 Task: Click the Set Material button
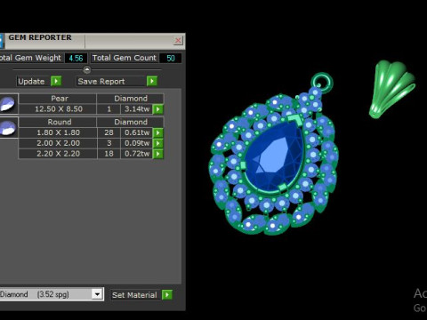pyautogui.click(x=136, y=295)
